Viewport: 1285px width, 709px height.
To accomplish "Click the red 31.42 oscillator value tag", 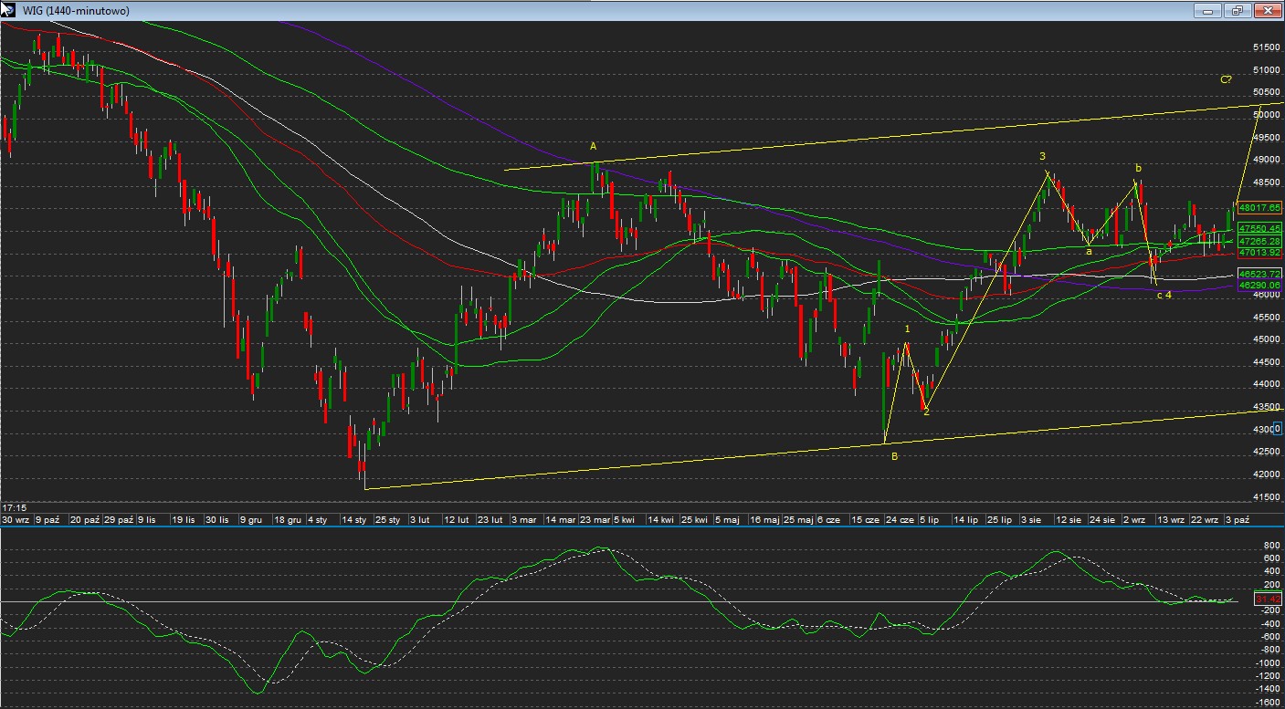I will pos(1268,599).
